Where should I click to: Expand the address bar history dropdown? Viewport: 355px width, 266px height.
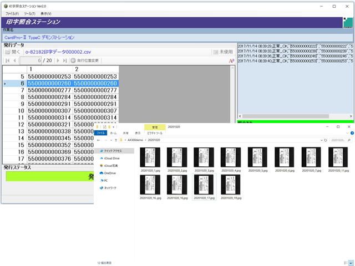[x=322, y=140]
